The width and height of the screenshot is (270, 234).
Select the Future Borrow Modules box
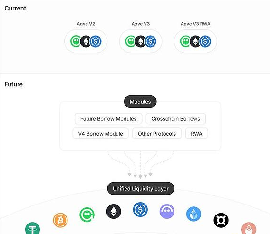tap(108, 119)
